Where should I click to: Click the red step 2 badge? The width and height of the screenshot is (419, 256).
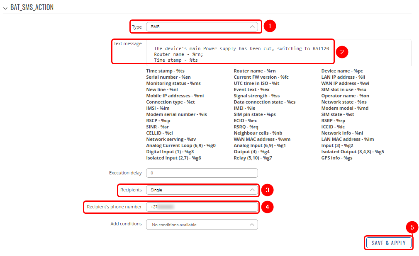point(342,52)
